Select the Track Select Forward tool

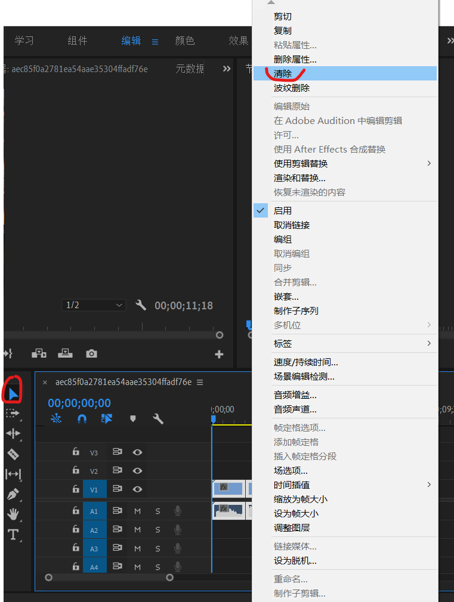[x=13, y=413]
